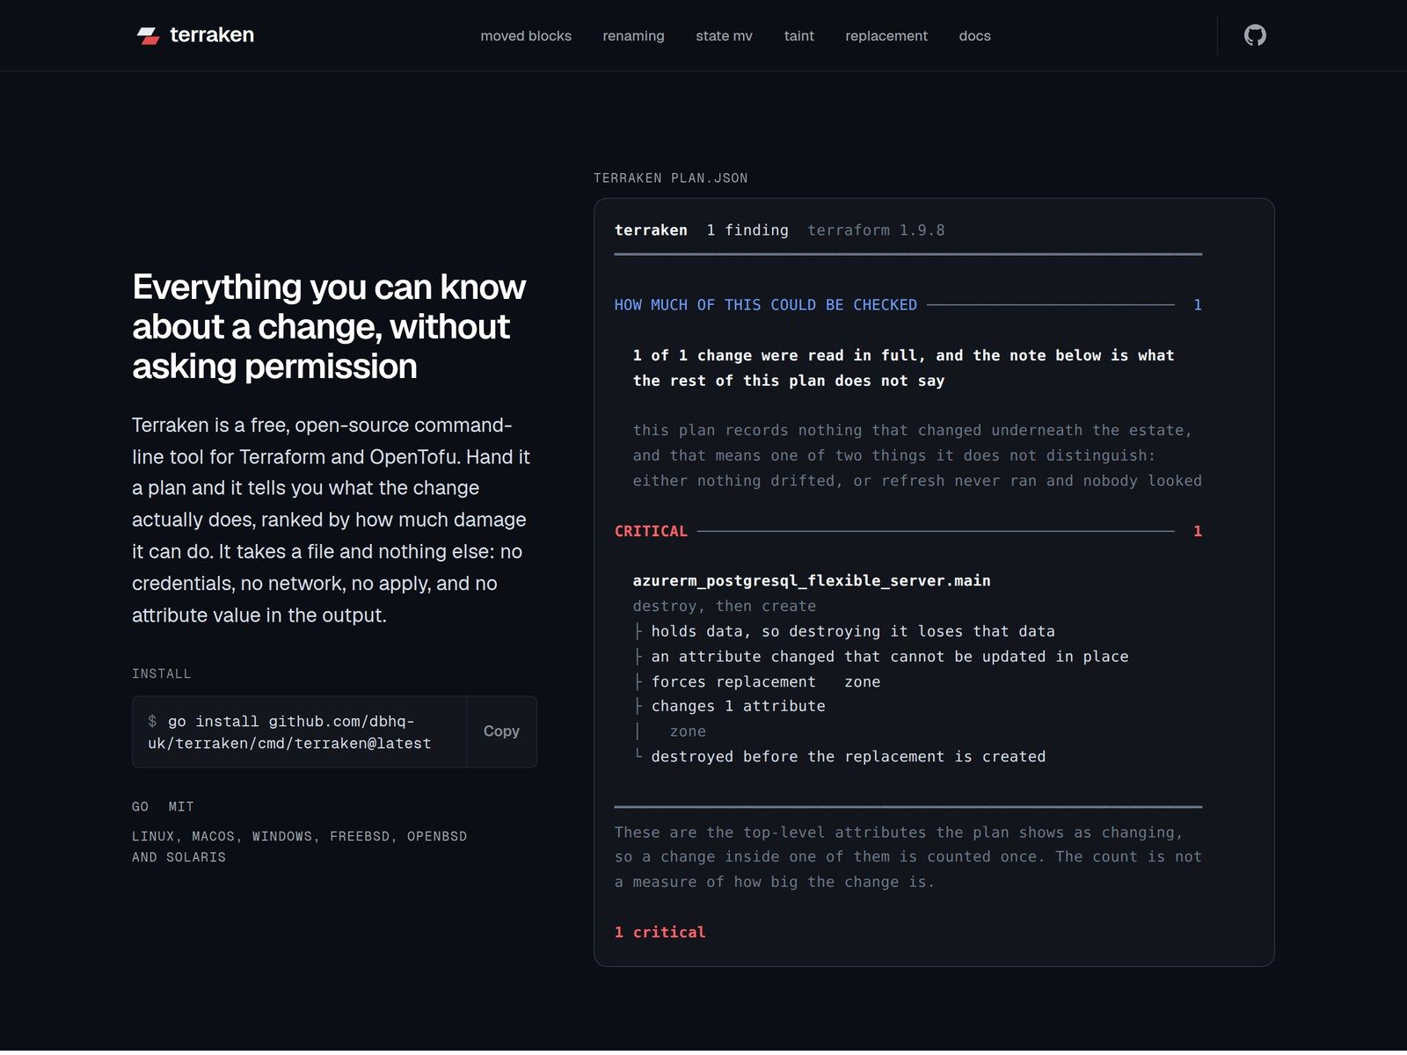Image resolution: width=1407 pixels, height=1055 pixels.
Task: Click 'destroyed before the replacement is created'
Action: tap(849, 757)
